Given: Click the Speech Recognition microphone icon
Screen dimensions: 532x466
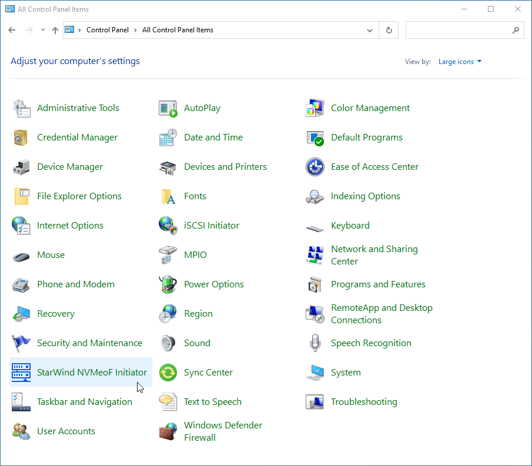Looking at the screenshot, I should coord(315,343).
